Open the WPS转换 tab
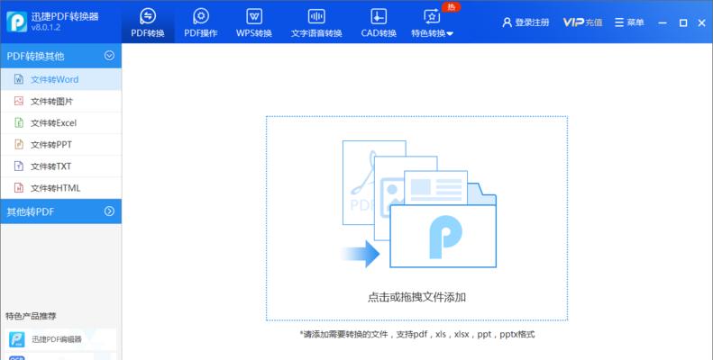The image size is (713, 360). click(253, 22)
